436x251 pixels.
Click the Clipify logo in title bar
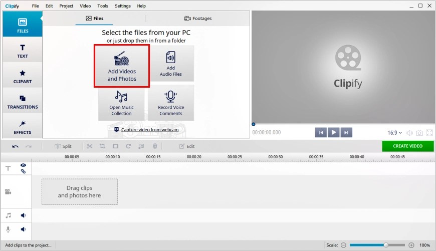(x=12, y=6)
